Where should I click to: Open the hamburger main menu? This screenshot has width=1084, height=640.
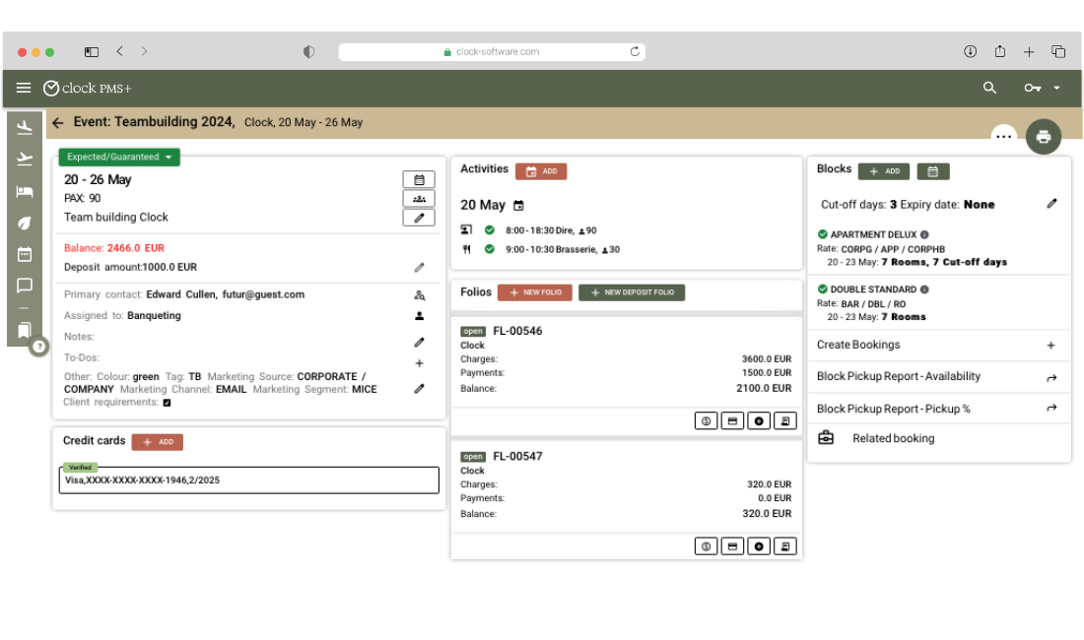pyautogui.click(x=24, y=88)
